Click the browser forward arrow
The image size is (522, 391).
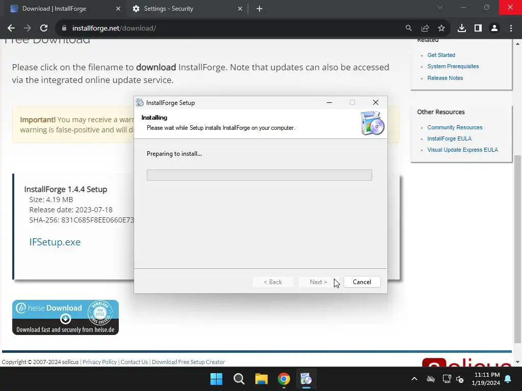coord(28,29)
